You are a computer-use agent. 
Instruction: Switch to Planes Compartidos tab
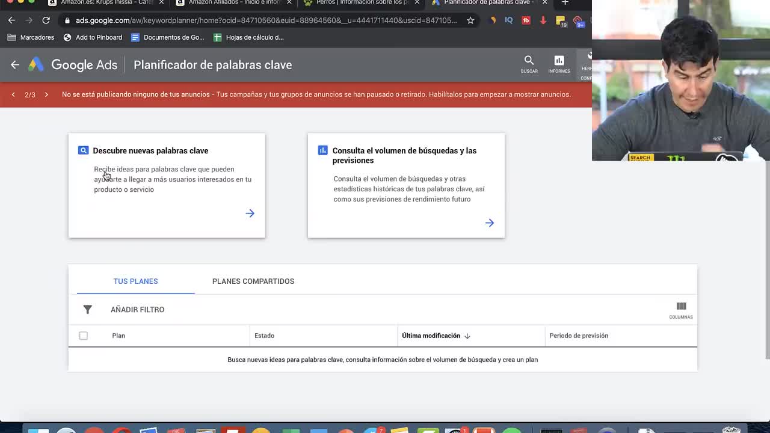[x=253, y=281]
